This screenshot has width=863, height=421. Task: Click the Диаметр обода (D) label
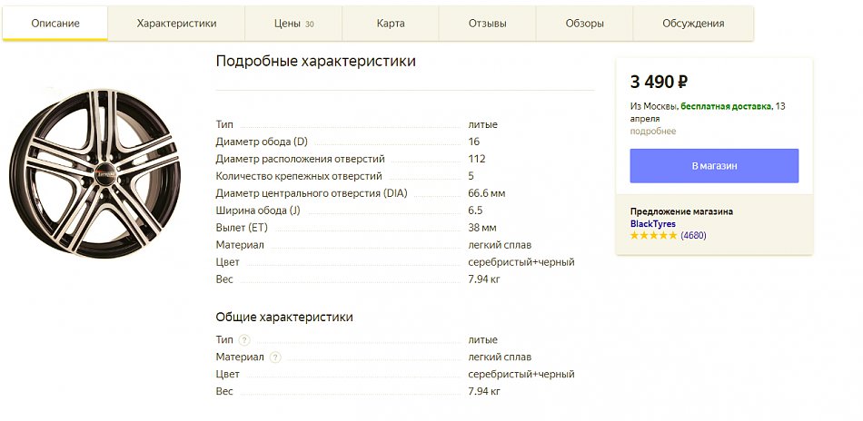[262, 142]
